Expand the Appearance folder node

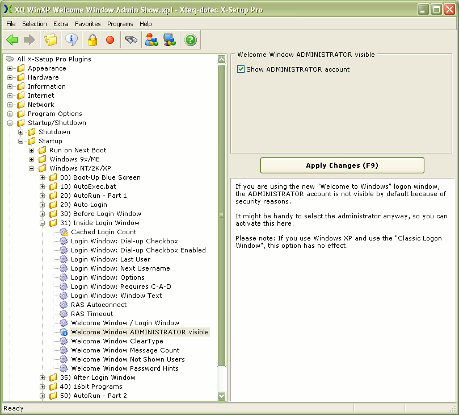click(x=10, y=68)
